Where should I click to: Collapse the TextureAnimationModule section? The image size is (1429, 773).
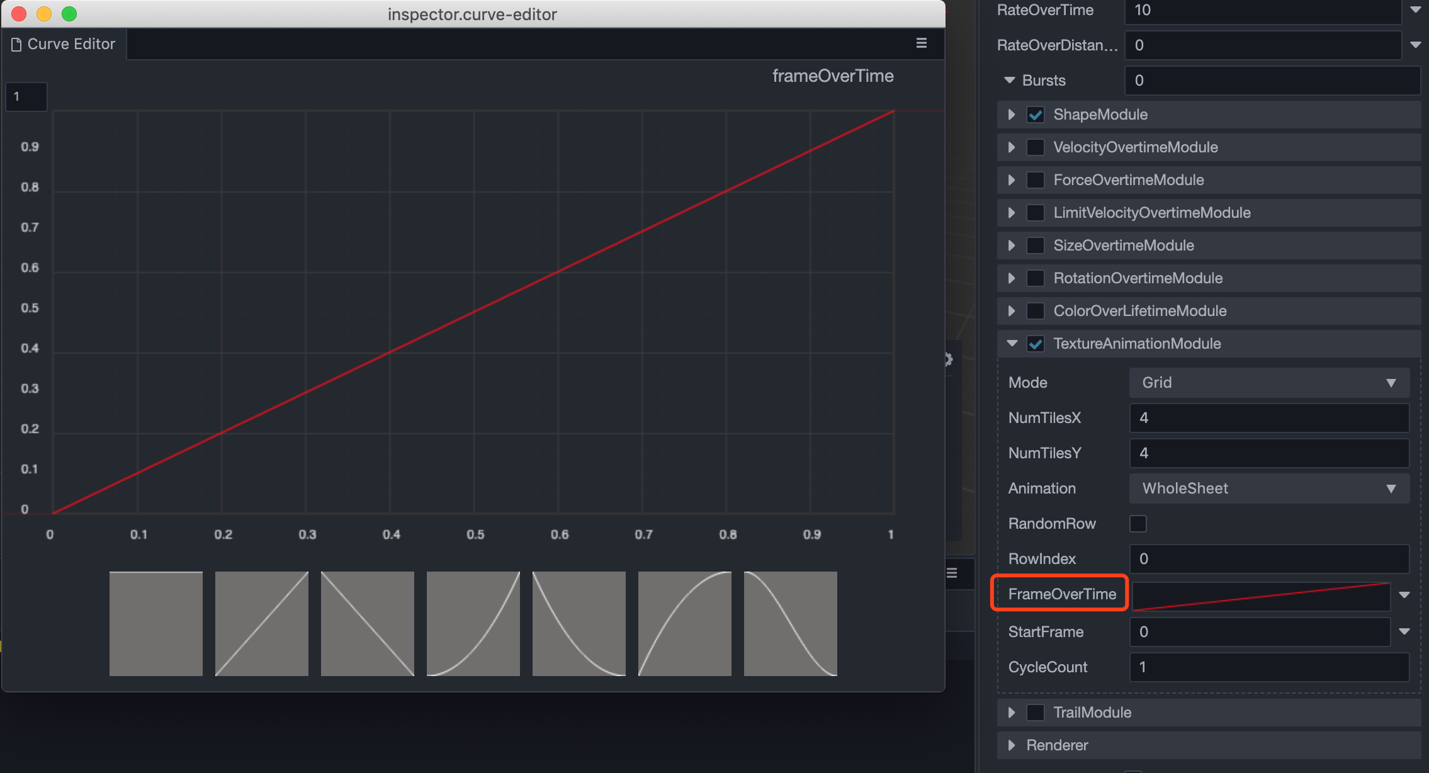click(1012, 344)
